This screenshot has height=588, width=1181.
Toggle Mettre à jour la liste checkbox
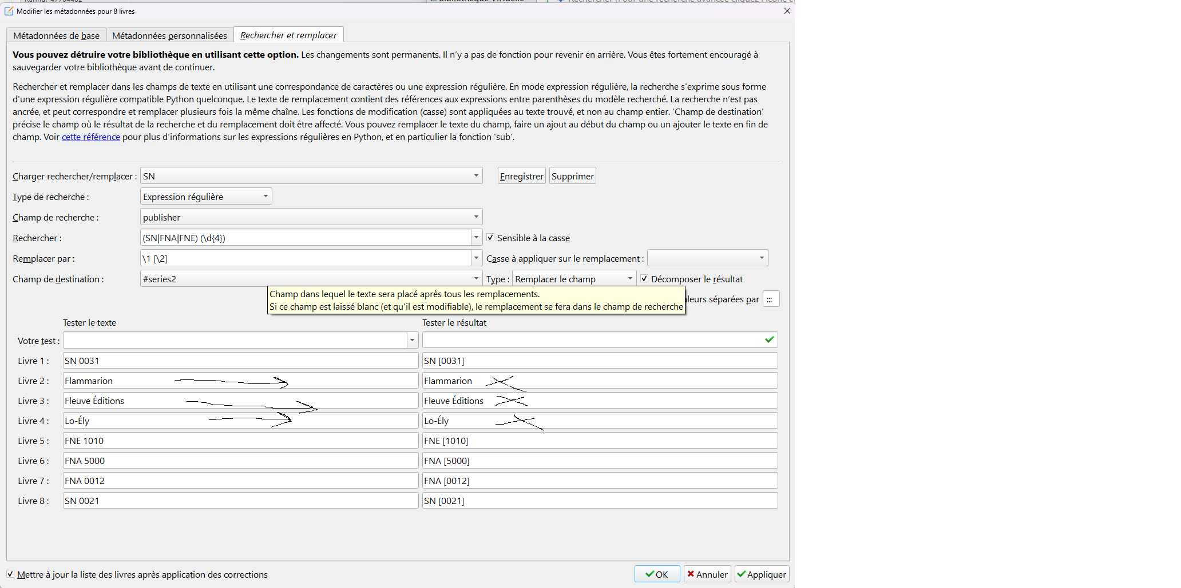[10, 574]
